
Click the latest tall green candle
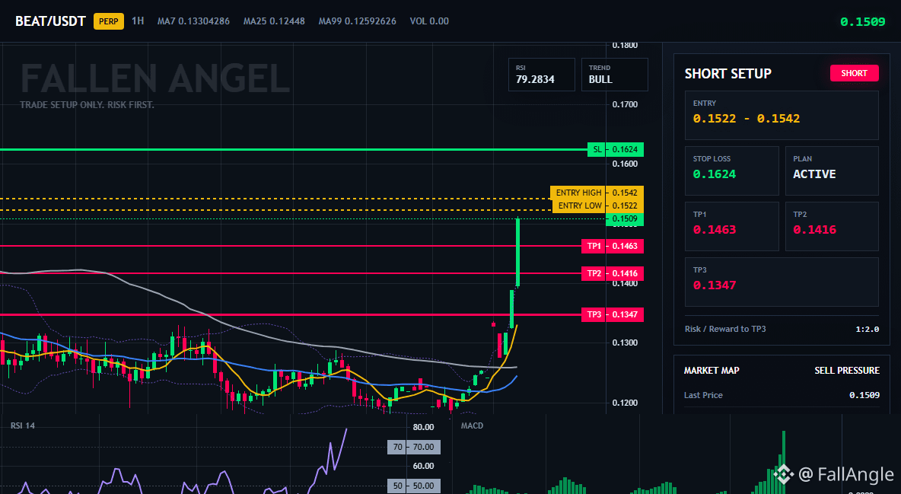[x=517, y=253]
